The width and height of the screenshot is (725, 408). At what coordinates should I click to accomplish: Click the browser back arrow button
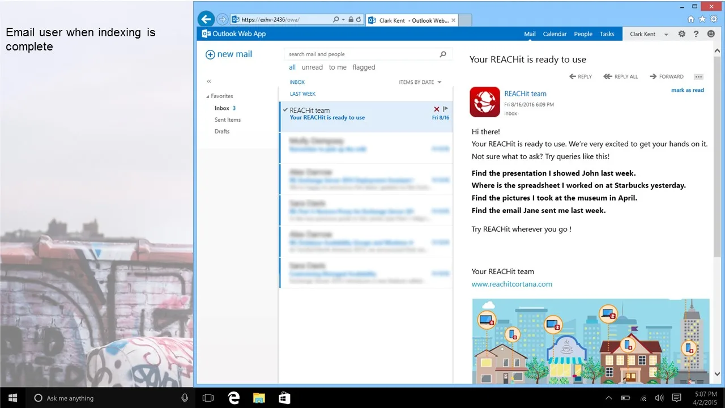coord(206,19)
